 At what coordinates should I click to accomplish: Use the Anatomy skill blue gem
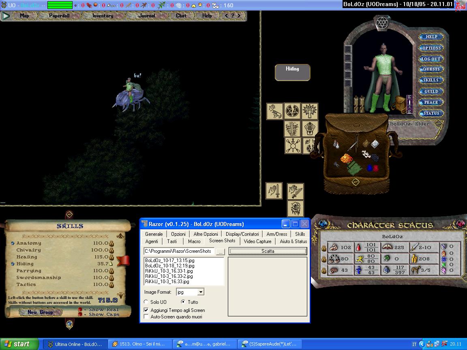[13, 243]
